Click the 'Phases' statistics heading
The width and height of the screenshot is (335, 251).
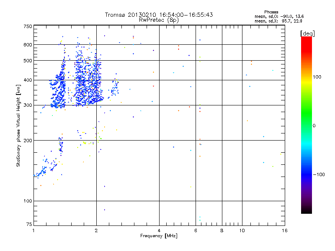click(x=271, y=12)
